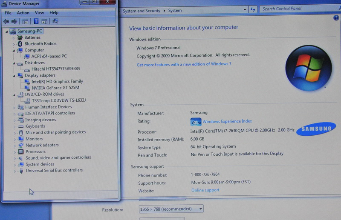
Task: Click the Imaging devices icon
Action: pos(21,120)
